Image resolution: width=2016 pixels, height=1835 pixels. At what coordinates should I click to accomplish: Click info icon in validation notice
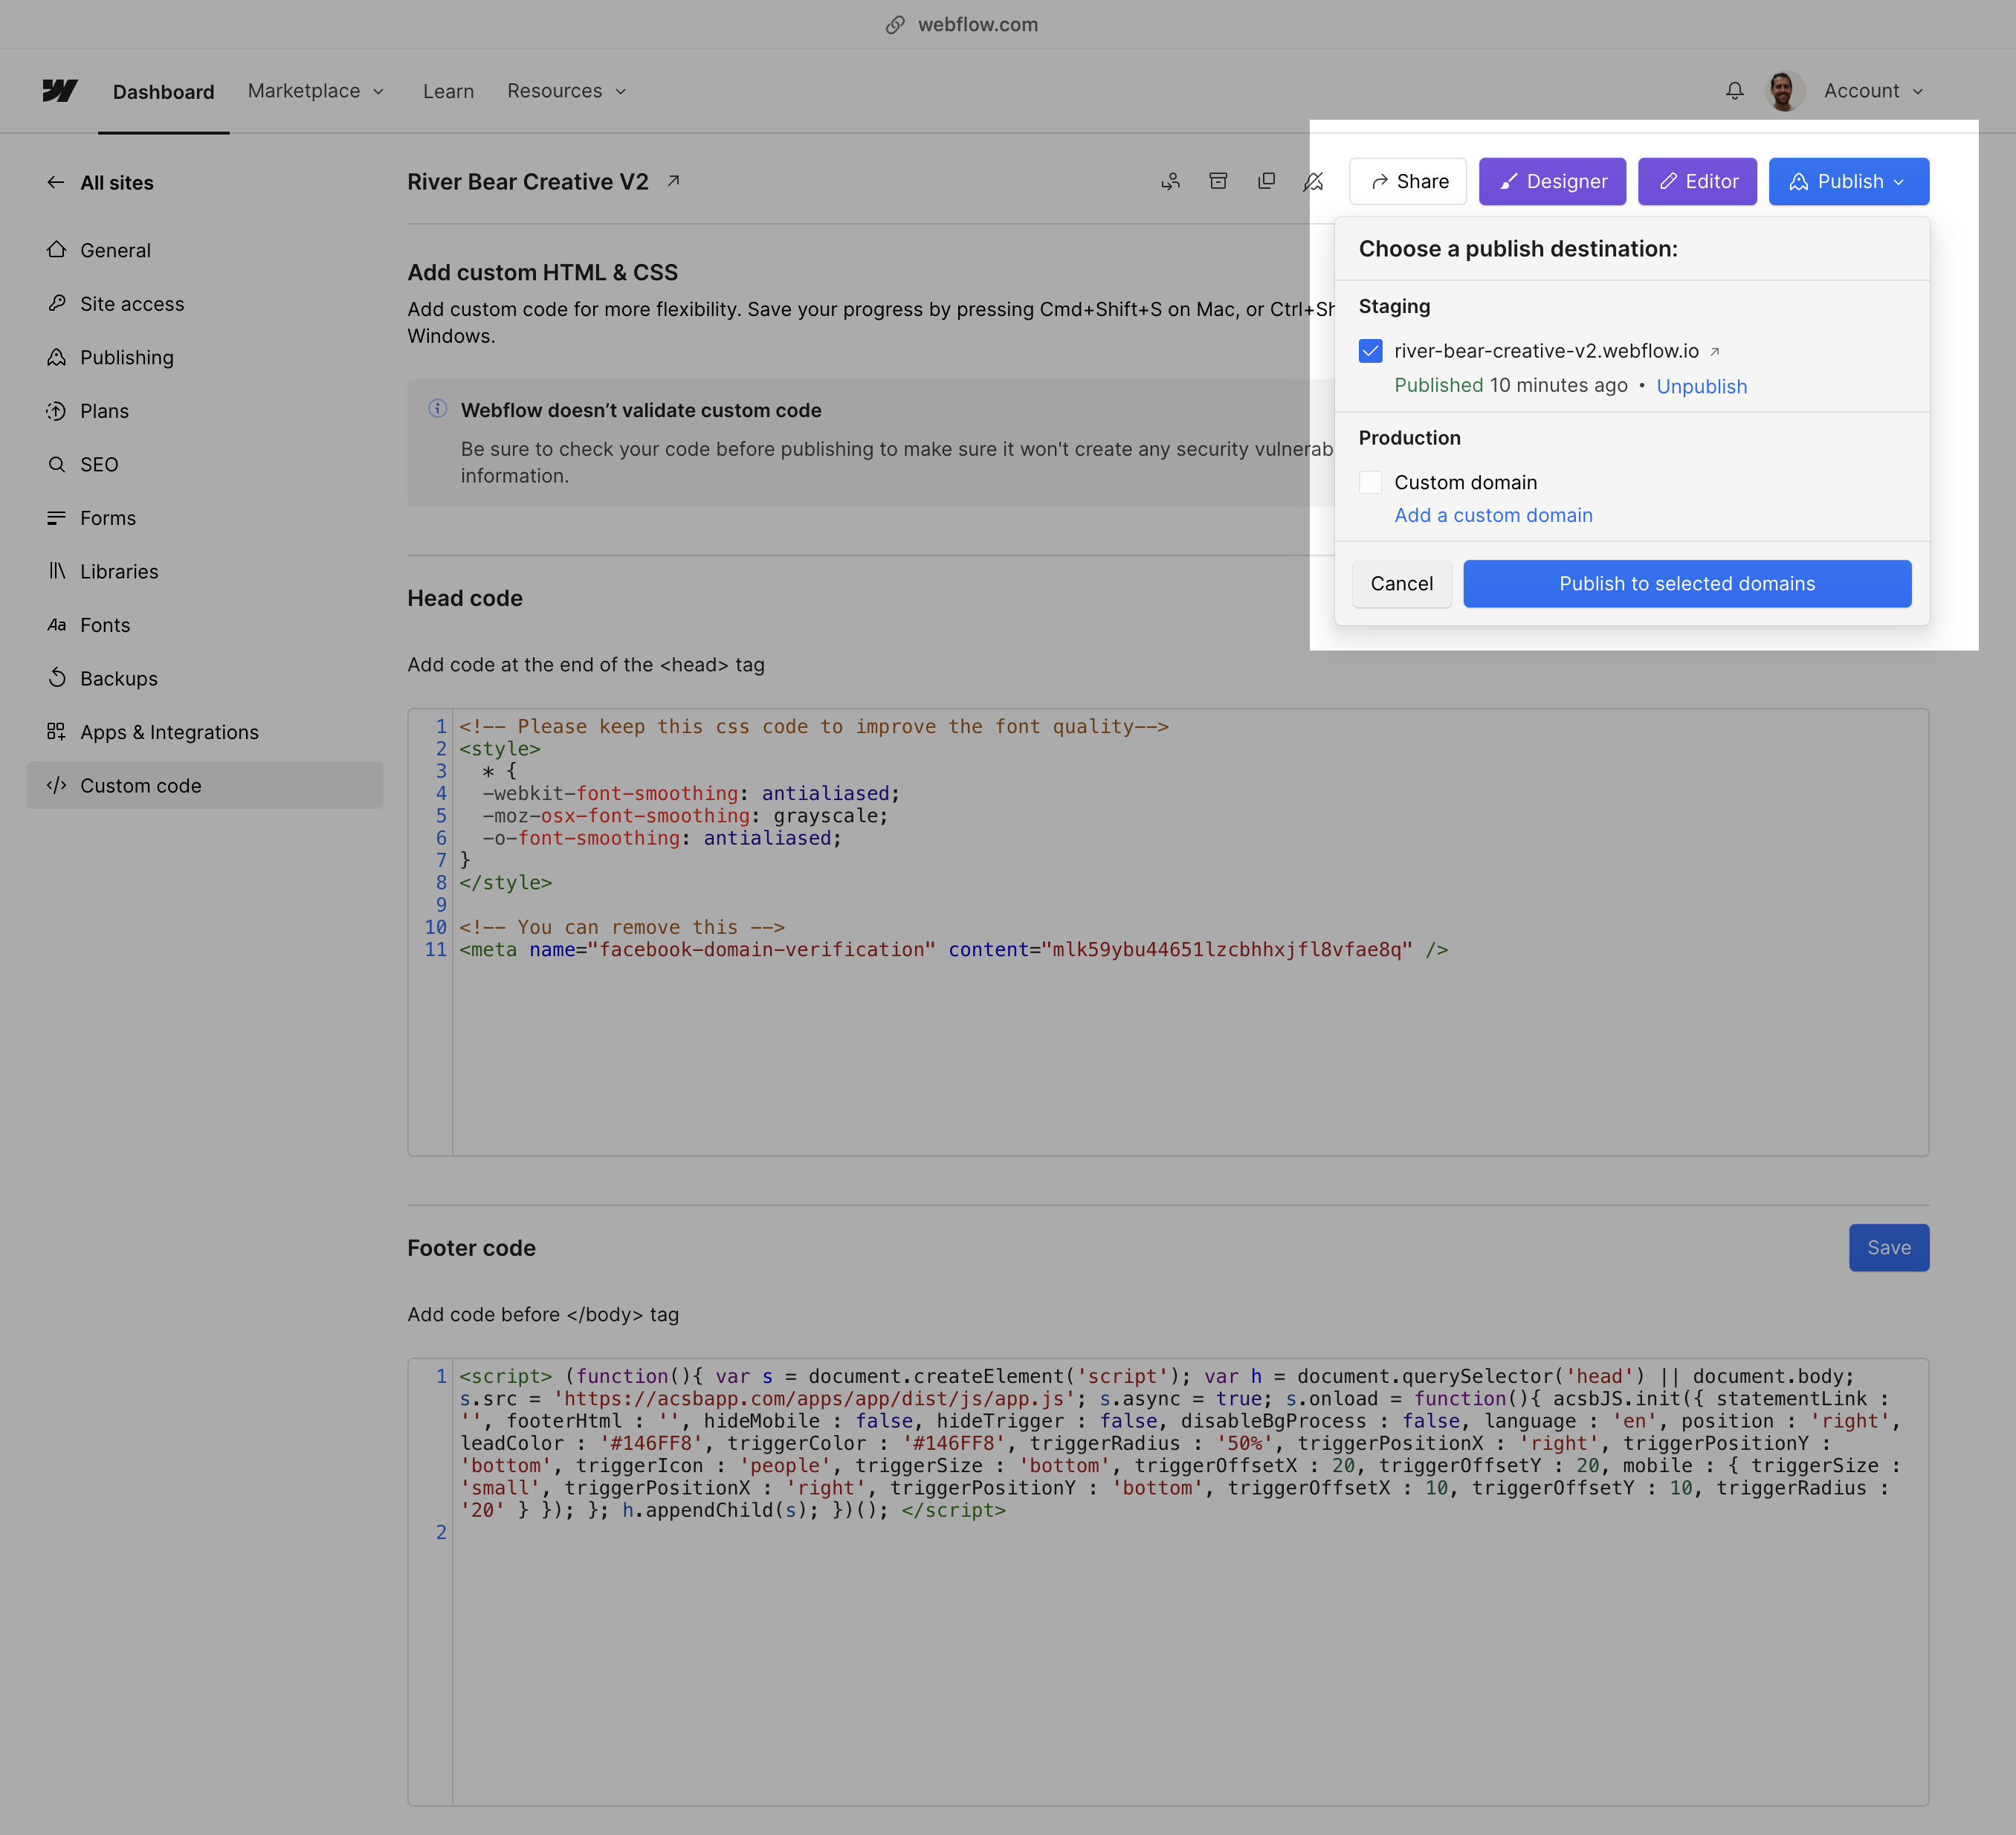pos(437,408)
